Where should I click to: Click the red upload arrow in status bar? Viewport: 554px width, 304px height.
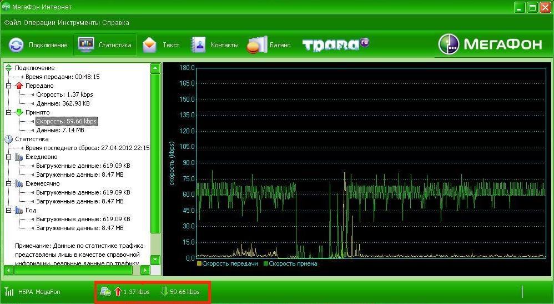pyautogui.click(x=118, y=292)
